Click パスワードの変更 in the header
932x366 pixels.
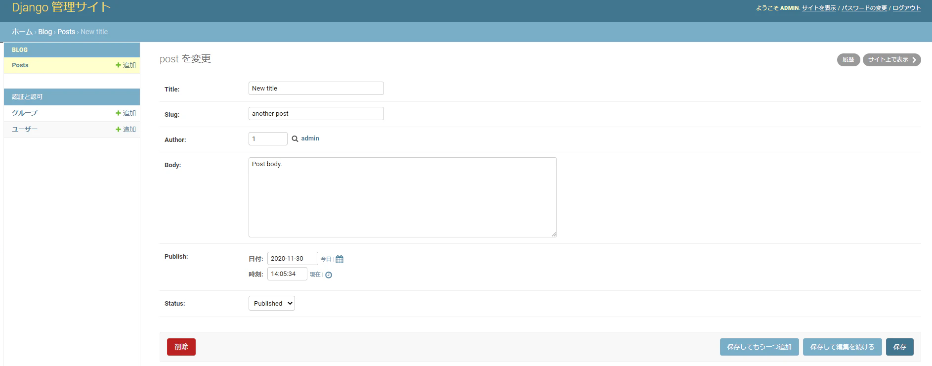(864, 8)
